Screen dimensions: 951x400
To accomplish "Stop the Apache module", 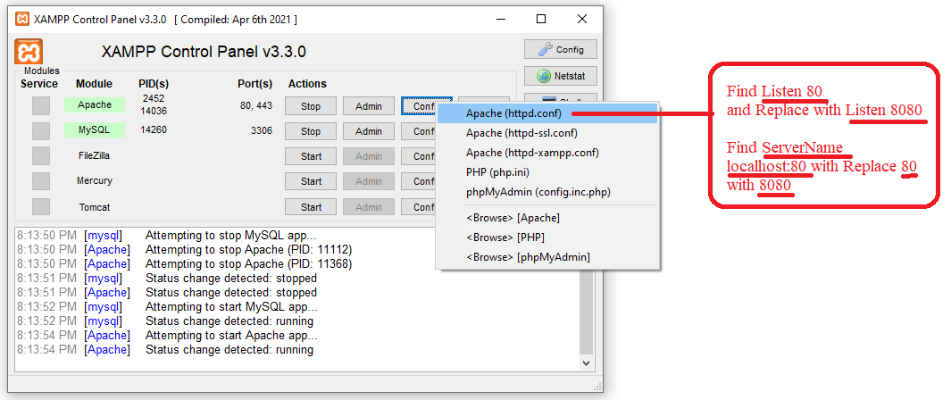I will tap(311, 106).
